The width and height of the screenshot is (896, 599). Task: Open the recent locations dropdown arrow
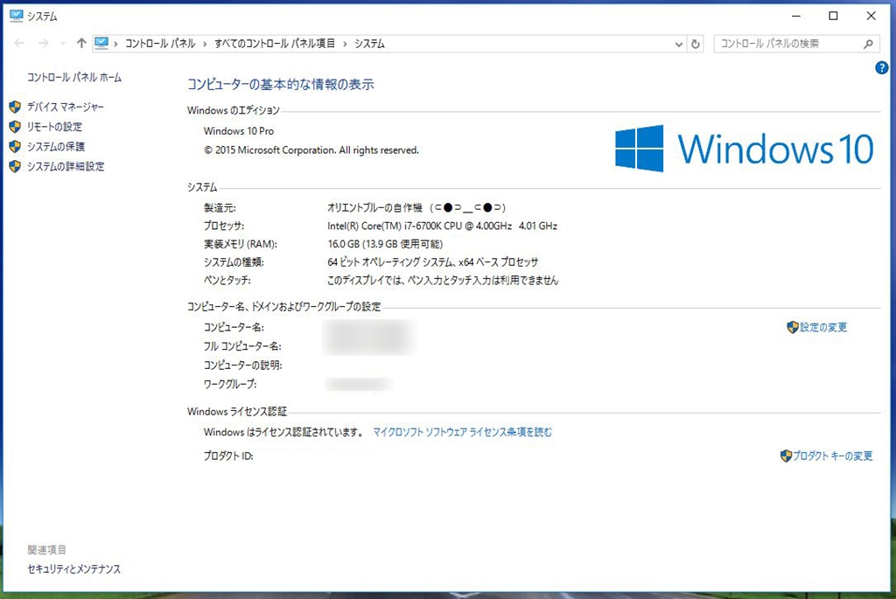point(63,44)
